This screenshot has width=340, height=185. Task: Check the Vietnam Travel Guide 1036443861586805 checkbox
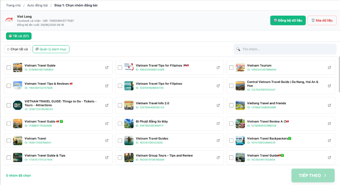coord(9,67)
